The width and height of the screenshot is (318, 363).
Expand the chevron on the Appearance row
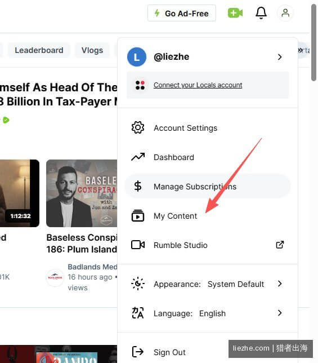(280, 284)
